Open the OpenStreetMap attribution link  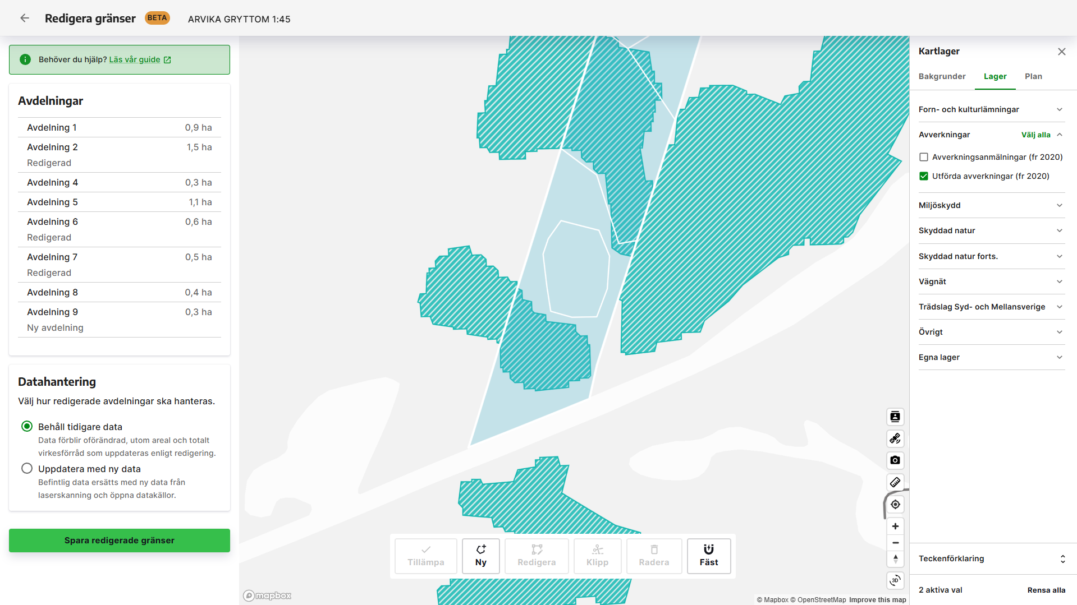[x=818, y=600]
